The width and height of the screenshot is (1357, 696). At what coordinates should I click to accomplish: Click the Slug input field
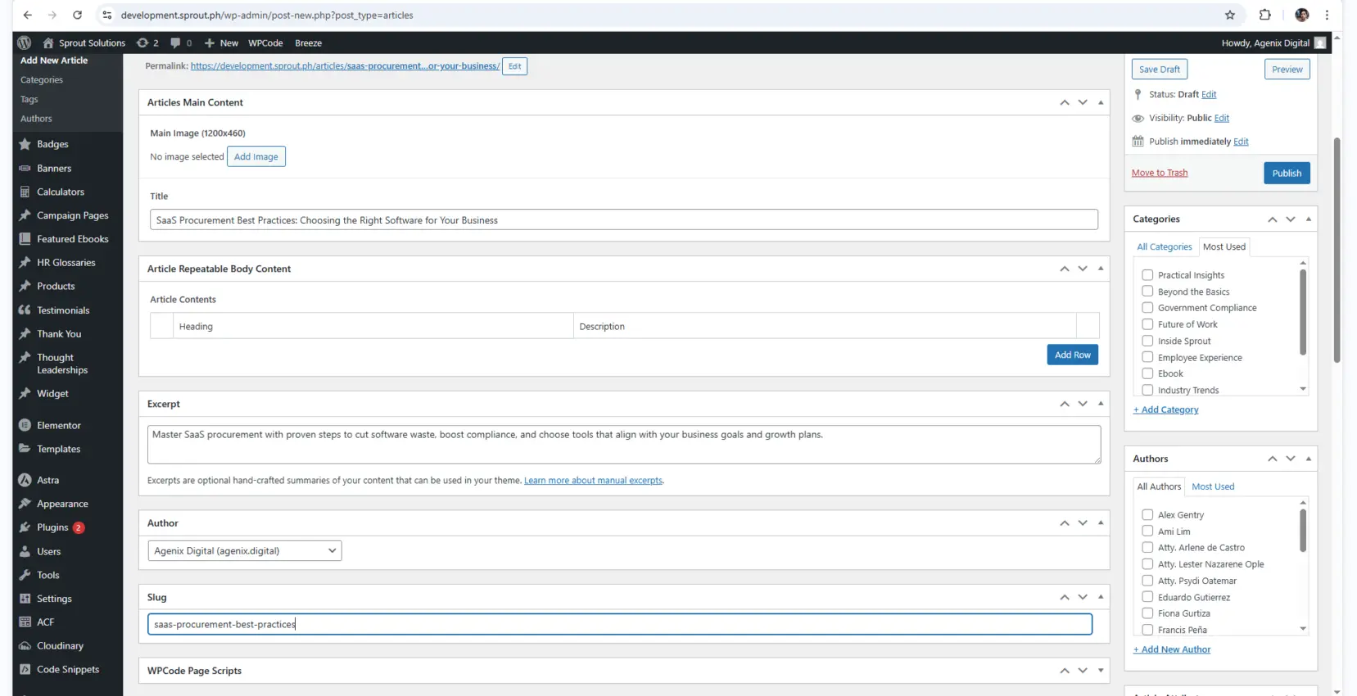point(620,624)
